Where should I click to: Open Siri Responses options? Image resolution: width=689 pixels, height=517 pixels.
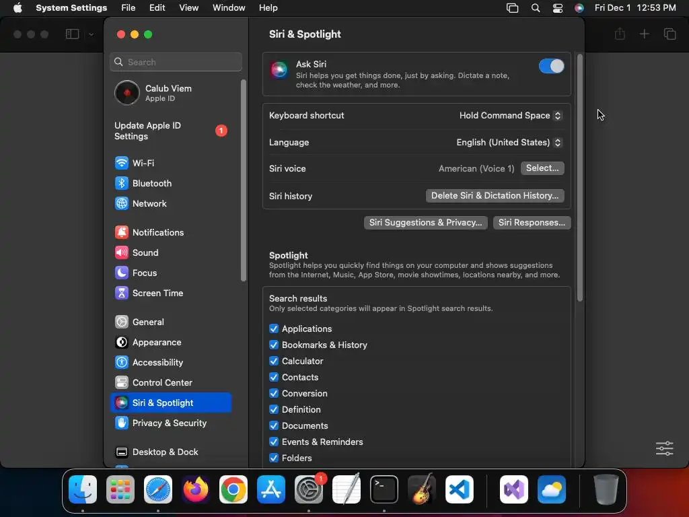pos(532,223)
